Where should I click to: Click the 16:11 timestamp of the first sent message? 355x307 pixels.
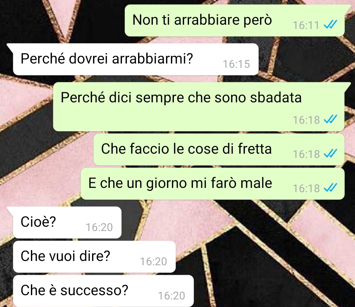pos(306,25)
